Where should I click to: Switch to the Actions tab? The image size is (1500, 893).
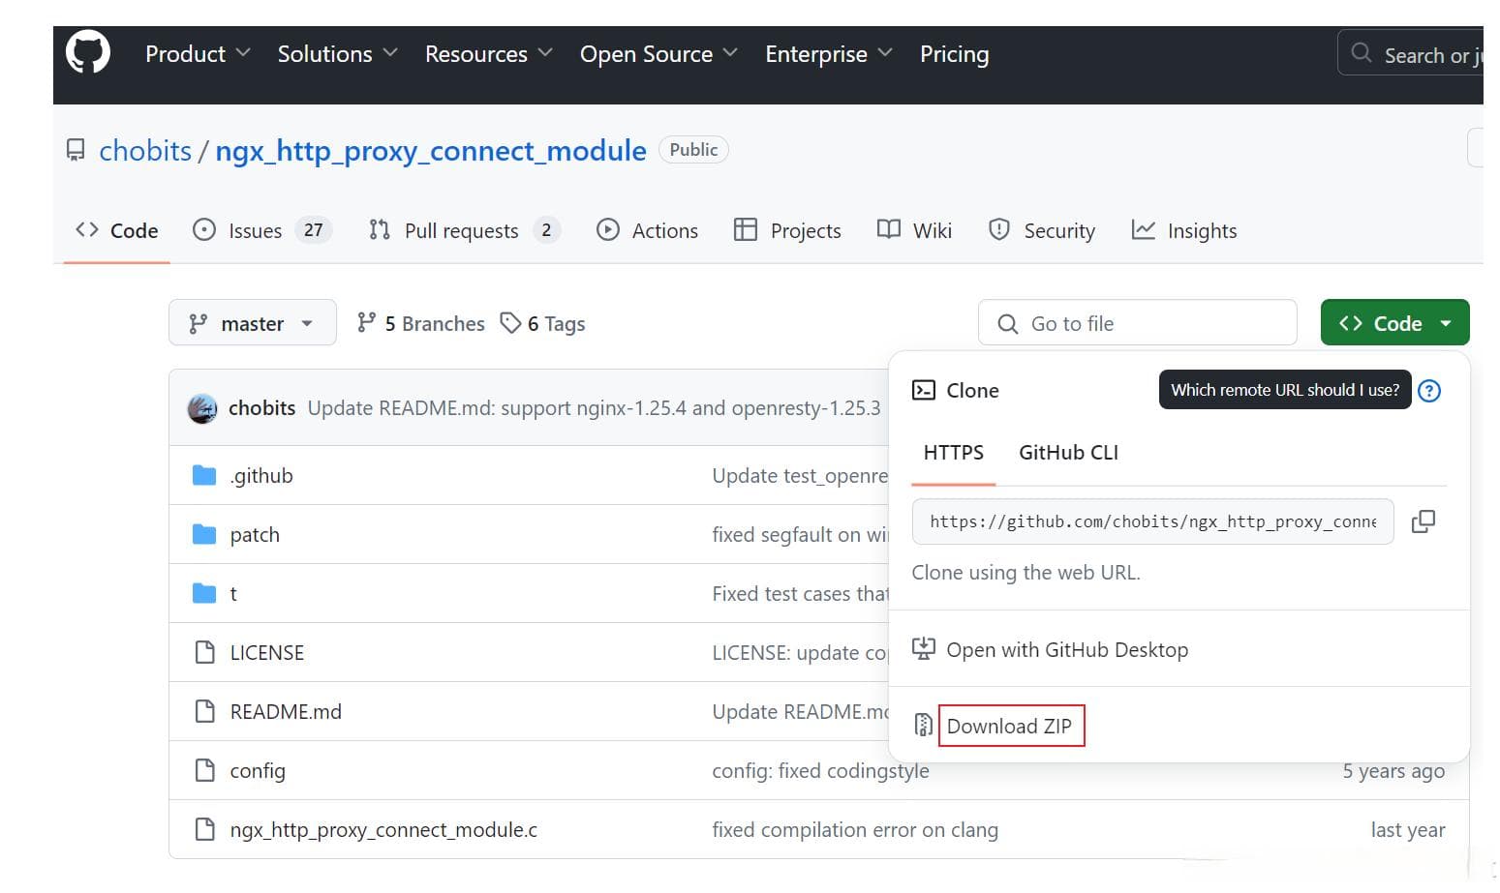coord(647,230)
